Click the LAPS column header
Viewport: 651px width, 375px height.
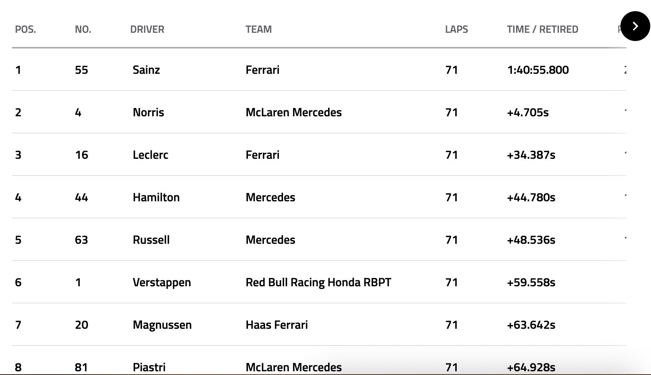pos(456,29)
